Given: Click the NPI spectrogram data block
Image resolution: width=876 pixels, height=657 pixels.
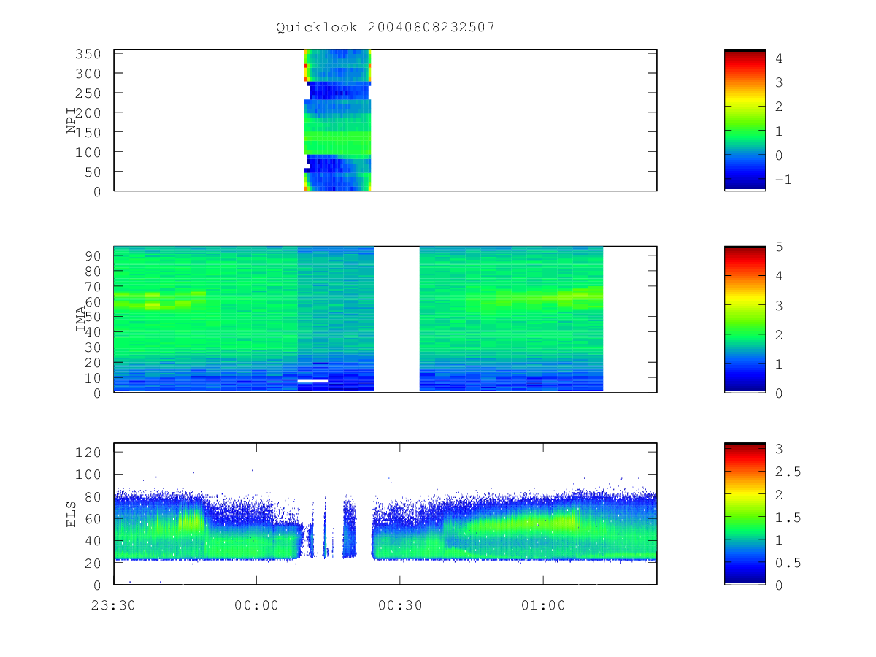Looking at the screenshot, I should [x=338, y=120].
